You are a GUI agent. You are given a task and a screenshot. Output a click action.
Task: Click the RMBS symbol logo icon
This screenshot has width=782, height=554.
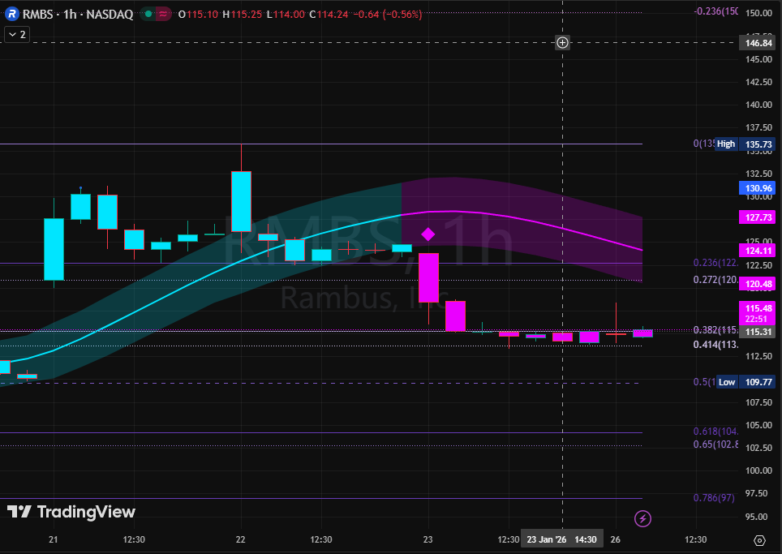(12, 14)
